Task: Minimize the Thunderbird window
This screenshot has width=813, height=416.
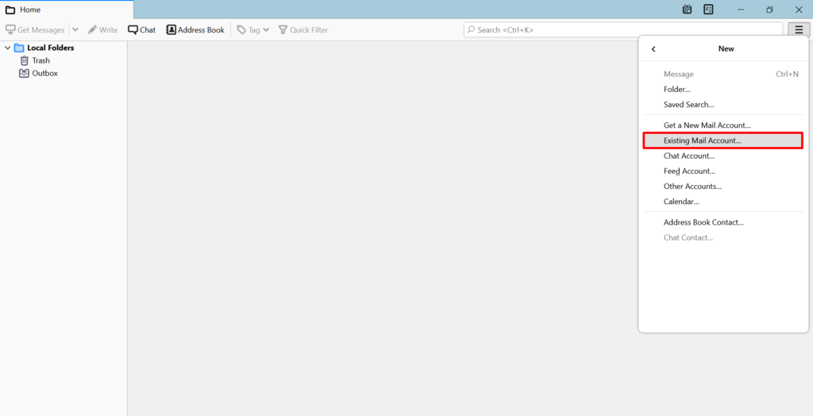Action: click(x=741, y=10)
